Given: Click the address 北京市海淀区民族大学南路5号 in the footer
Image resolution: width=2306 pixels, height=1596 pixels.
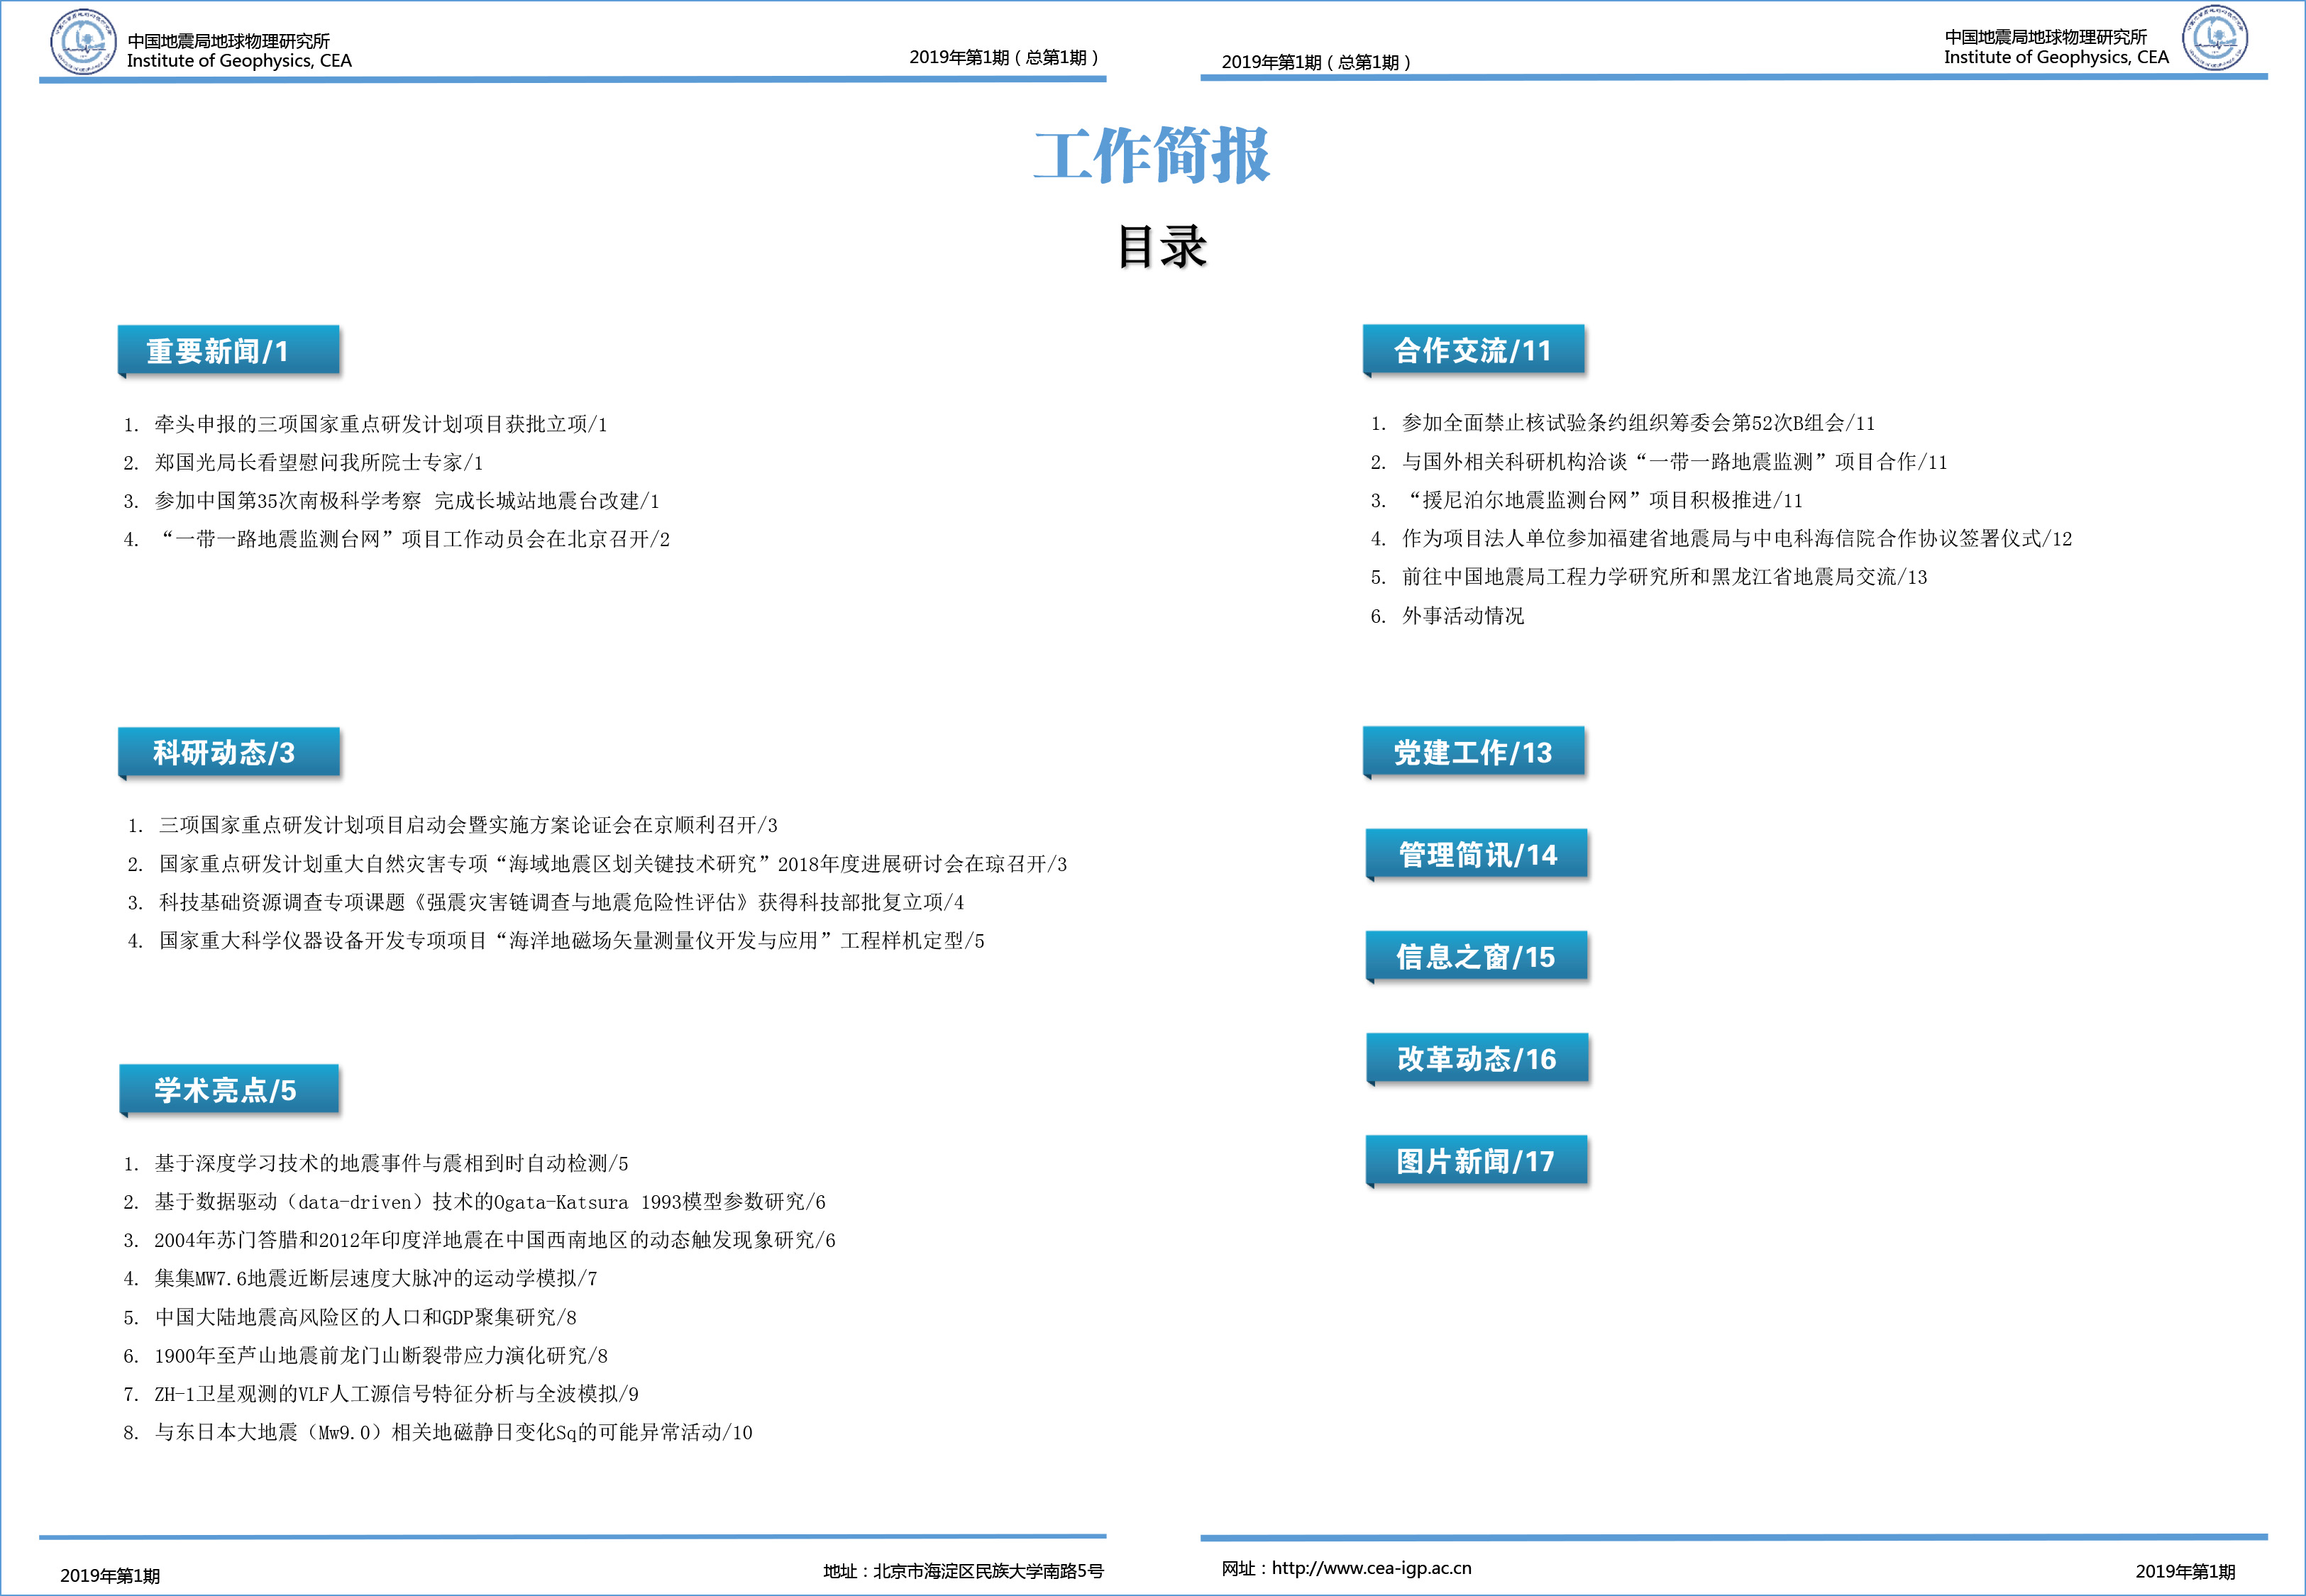Looking at the screenshot, I should coord(988,1571).
